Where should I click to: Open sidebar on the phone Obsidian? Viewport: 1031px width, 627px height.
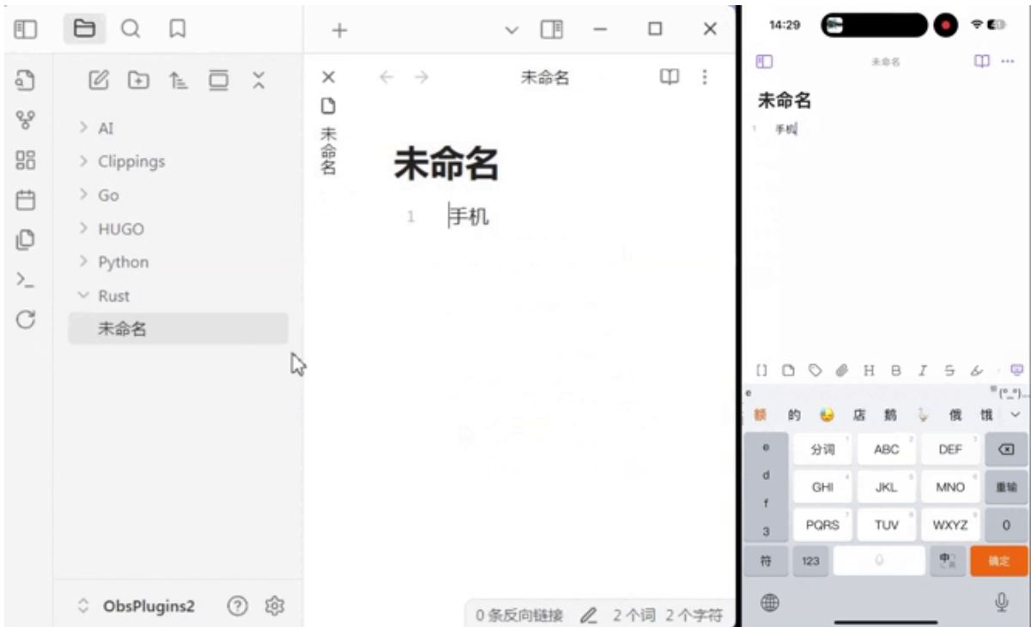point(764,62)
